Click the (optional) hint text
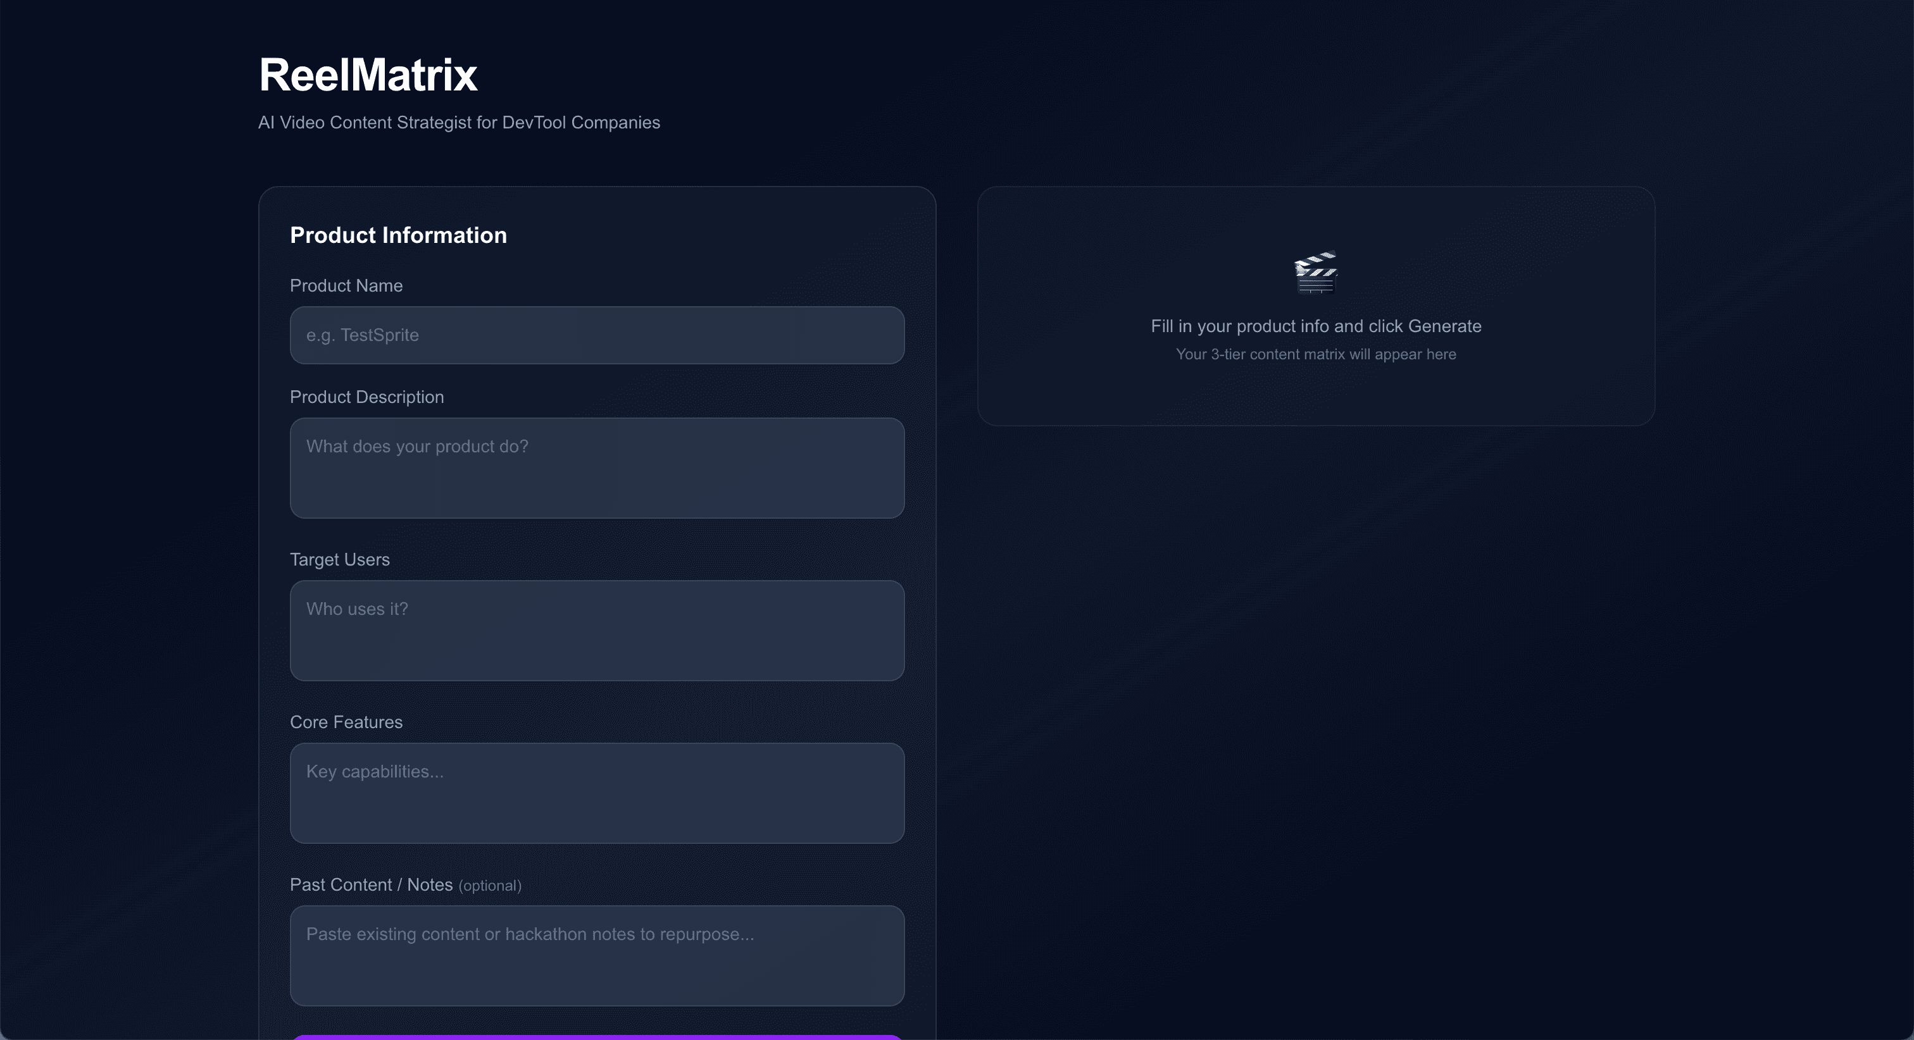 pos(490,886)
